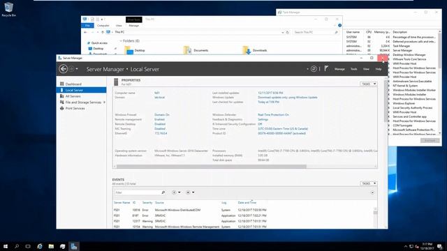447x251 pixels.
Task: Open the Dashboard page in the sidebar
Action: pyautogui.click(x=73, y=84)
